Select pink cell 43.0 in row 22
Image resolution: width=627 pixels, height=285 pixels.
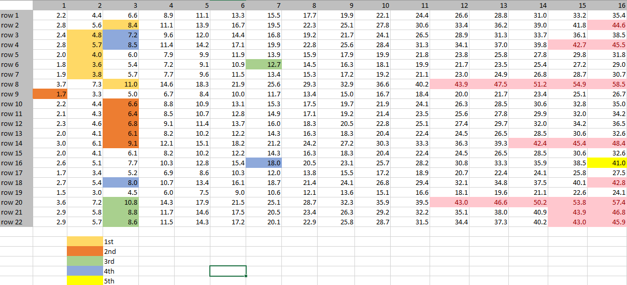[568, 222]
